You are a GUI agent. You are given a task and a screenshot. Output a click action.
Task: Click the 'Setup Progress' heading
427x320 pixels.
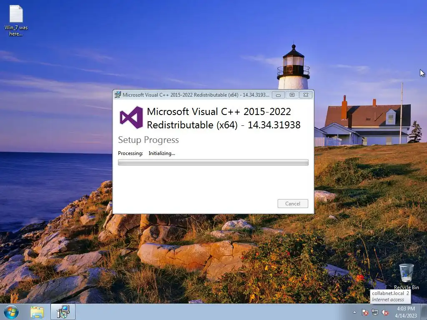(148, 140)
